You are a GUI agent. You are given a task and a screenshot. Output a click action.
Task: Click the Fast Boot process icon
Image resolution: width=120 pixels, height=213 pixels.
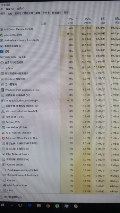coord(3,117)
